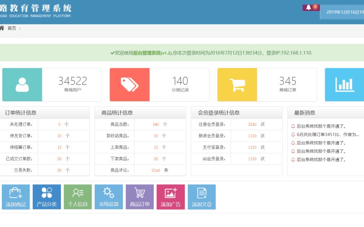
Task: Click 商品评论 row label
Action: 120,170
